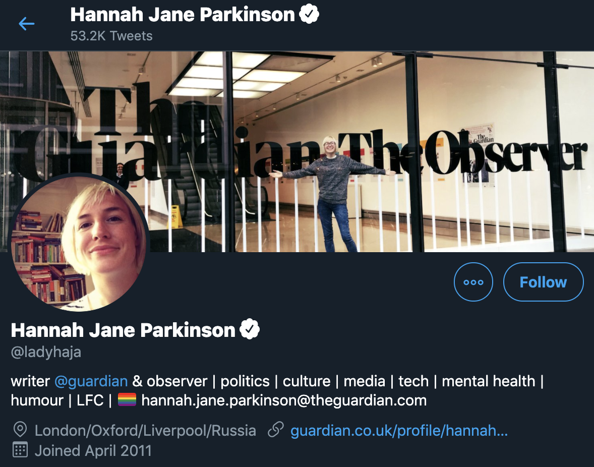The width and height of the screenshot is (594, 467).
Task: Click the Hannah Jane Parkinson header title
Action: 183,15
